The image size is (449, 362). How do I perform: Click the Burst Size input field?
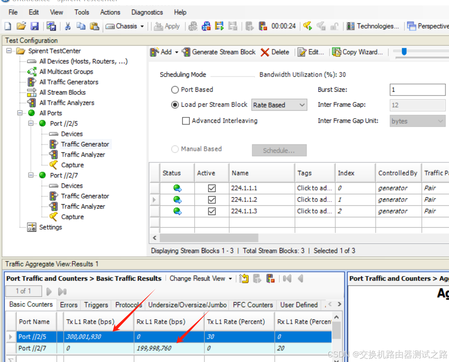(417, 90)
